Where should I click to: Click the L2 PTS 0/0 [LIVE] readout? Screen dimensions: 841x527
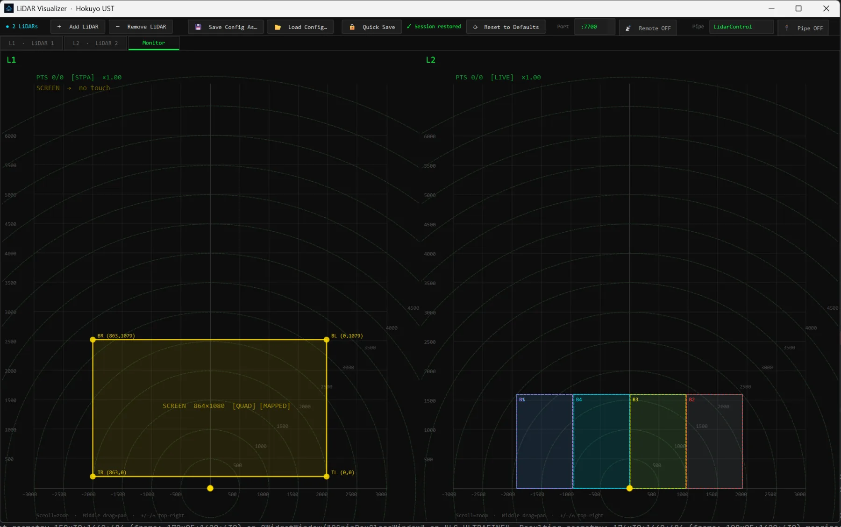point(498,78)
